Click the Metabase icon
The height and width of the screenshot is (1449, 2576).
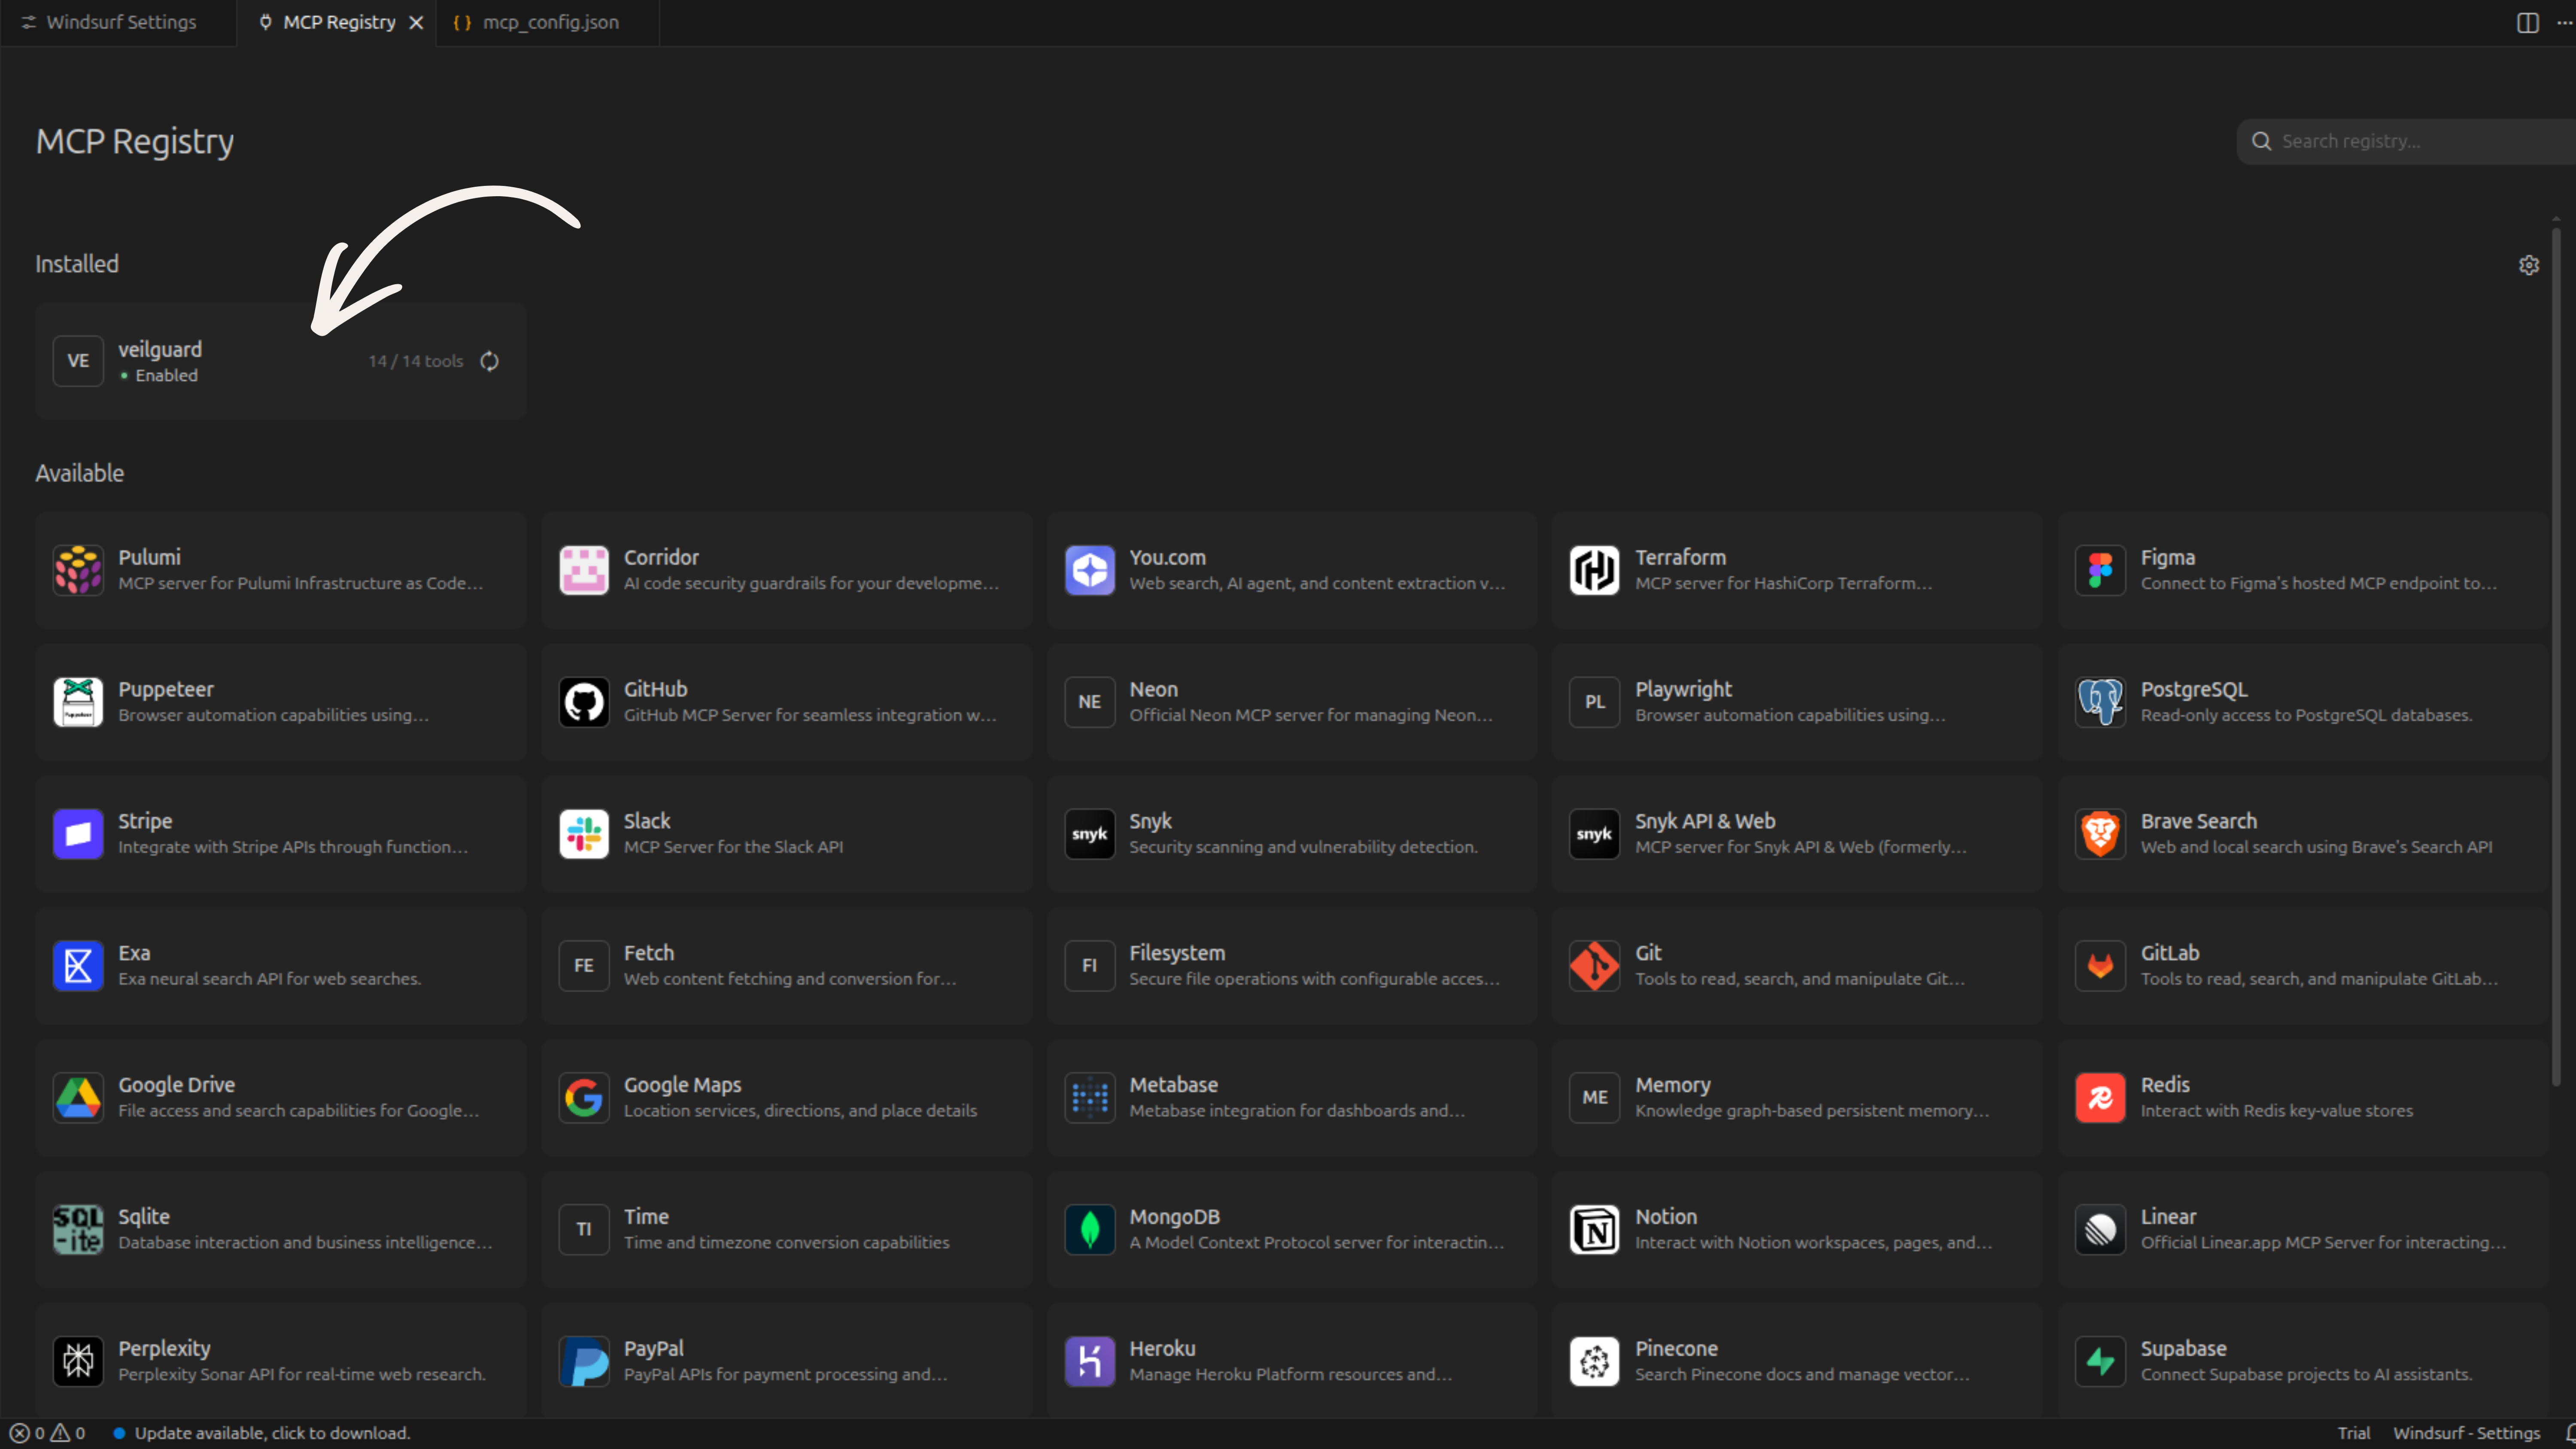(x=1090, y=1098)
